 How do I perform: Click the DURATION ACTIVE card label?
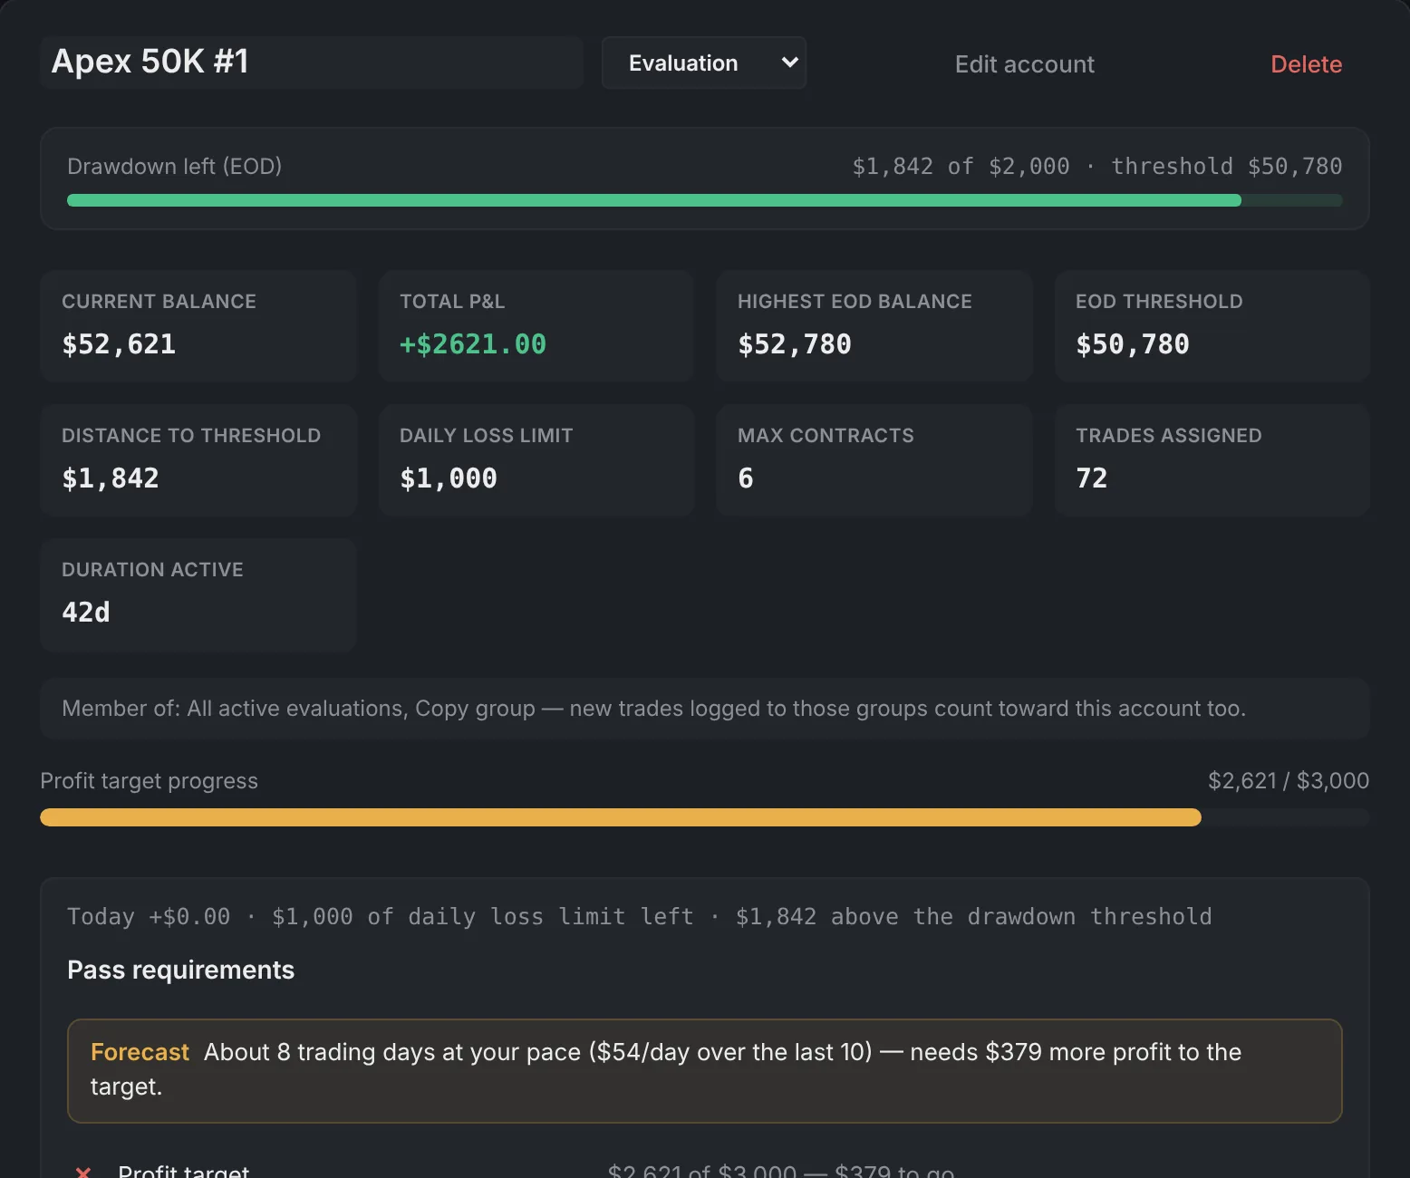pos(152,570)
